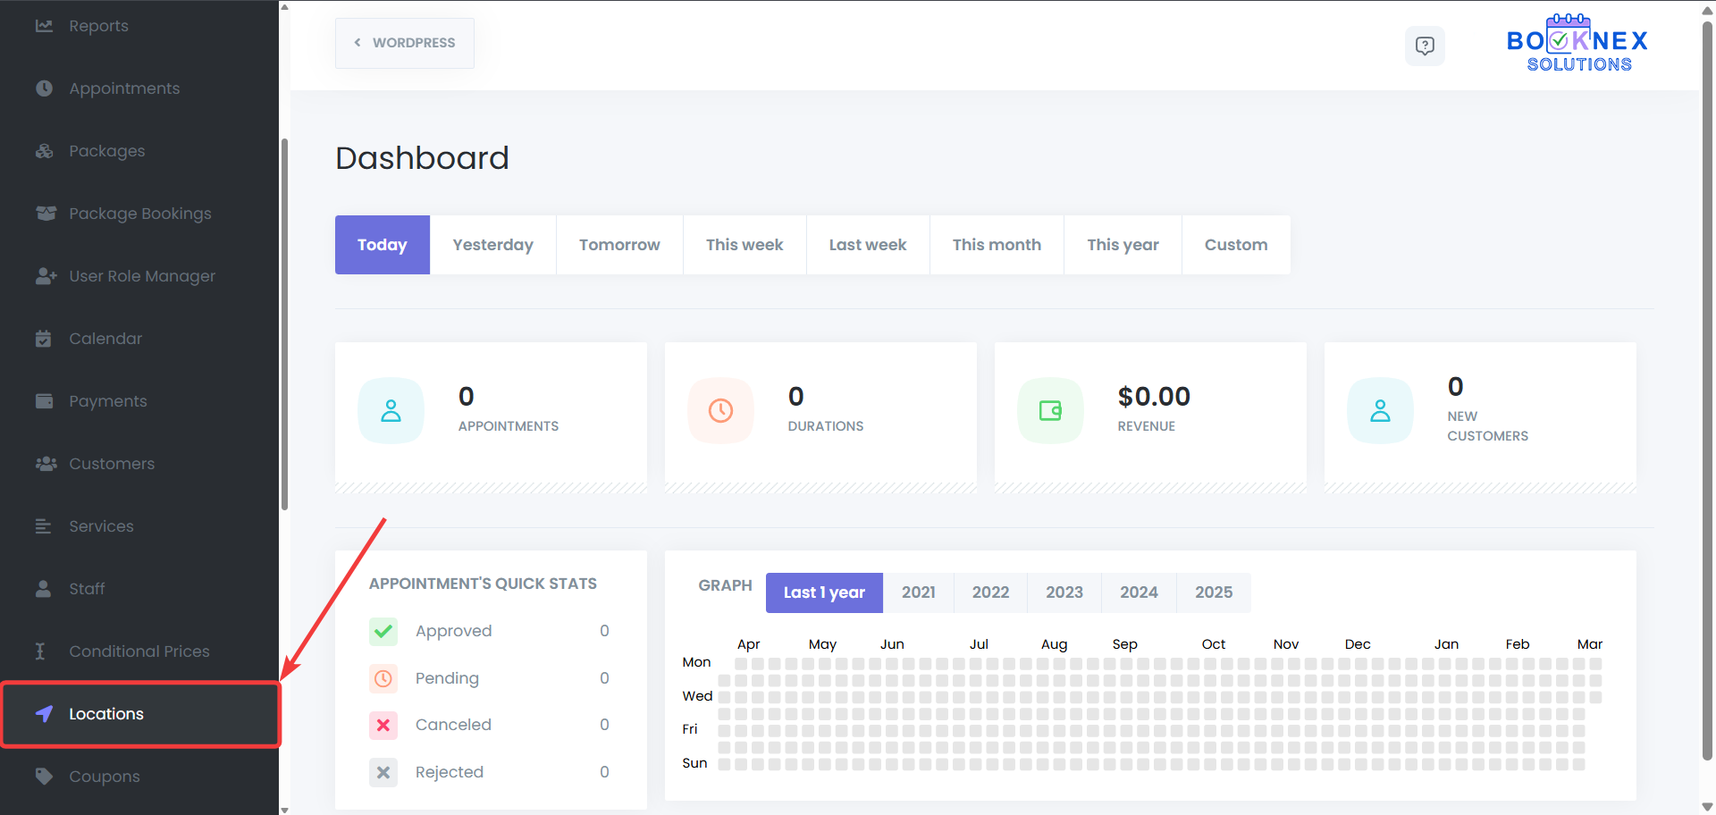This screenshot has height=815, width=1716.
Task: Click the Calendar icon in sidebar
Action: (44, 339)
